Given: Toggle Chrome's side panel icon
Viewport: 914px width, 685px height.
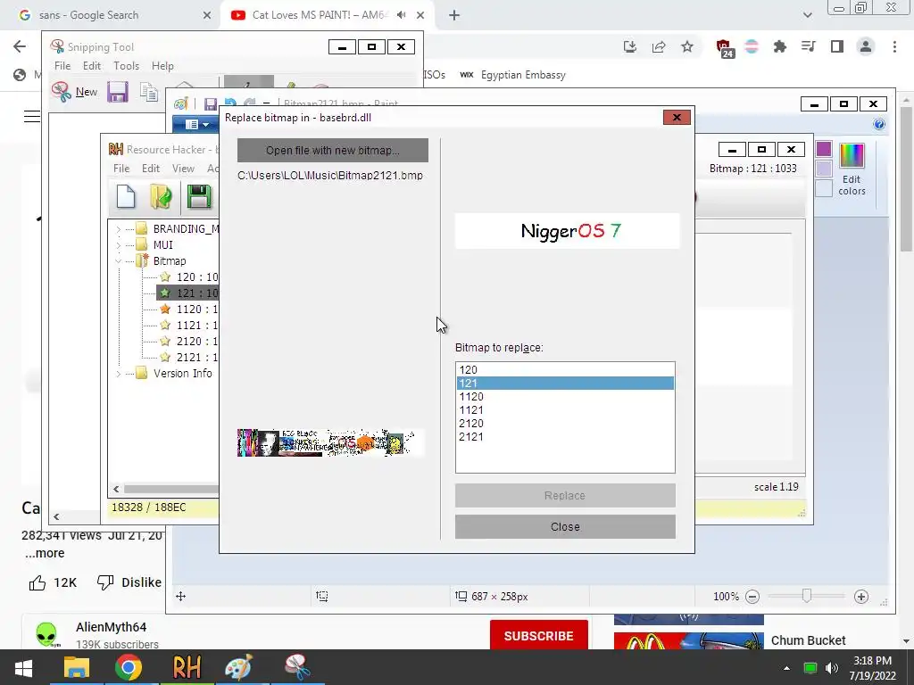Looking at the screenshot, I should 837,46.
